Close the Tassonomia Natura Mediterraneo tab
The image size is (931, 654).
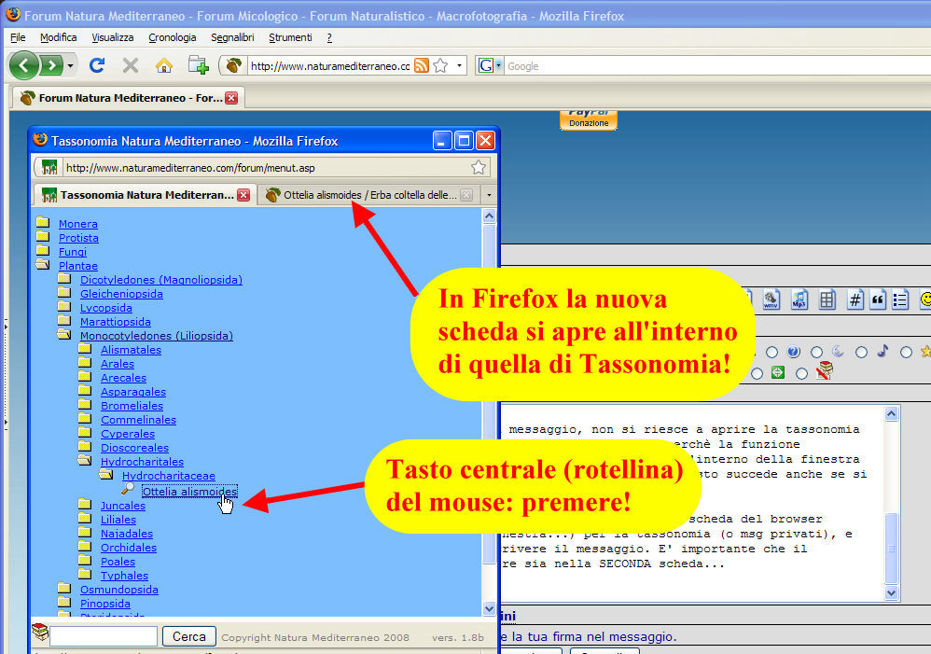(243, 195)
